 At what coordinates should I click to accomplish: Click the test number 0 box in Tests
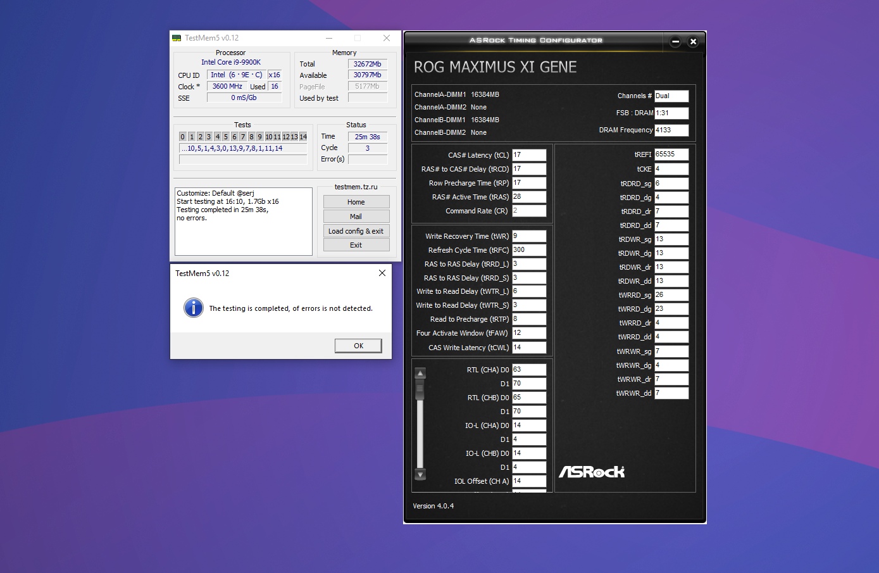tap(183, 137)
